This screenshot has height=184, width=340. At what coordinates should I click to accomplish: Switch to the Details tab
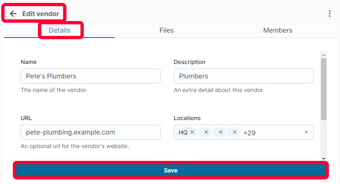[59, 31]
